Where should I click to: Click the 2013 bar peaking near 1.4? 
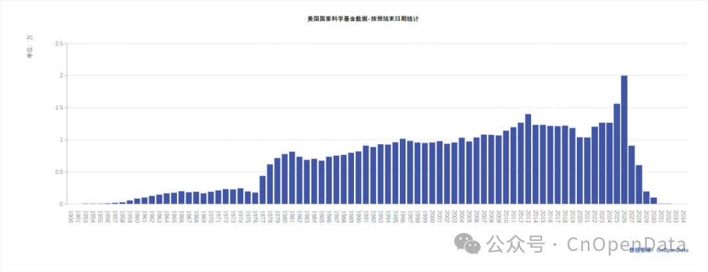[x=528, y=159]
